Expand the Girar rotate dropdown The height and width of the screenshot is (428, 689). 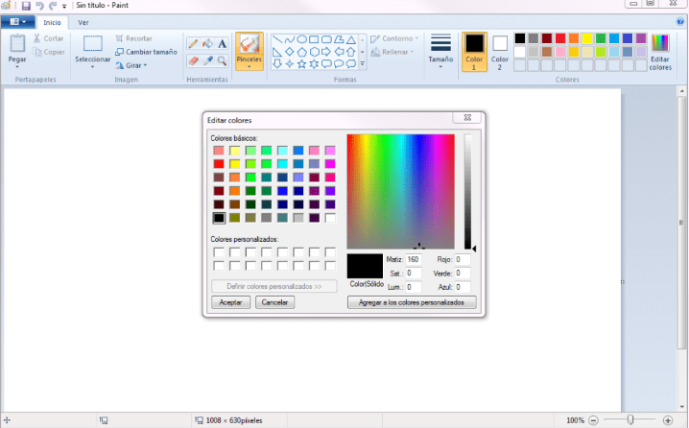131,65
